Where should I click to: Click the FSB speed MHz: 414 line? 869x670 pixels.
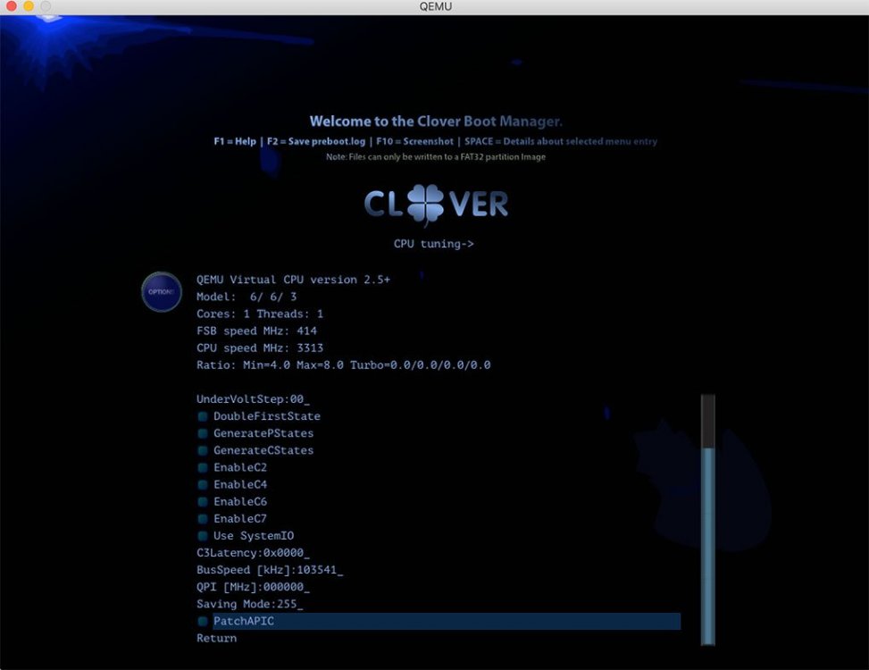[256, 331]
